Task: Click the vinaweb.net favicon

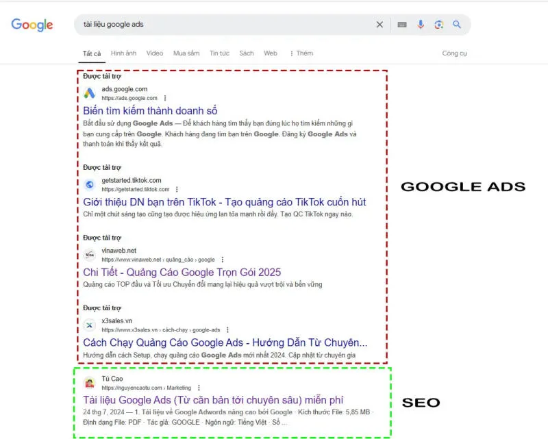Action: [90, 255]
